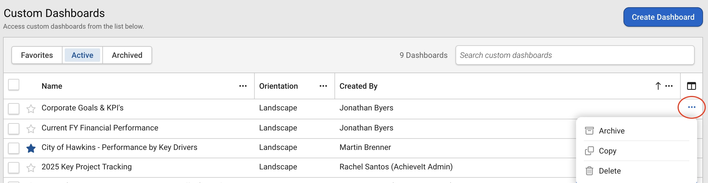Switch to the Archived tab

(127, 55)
